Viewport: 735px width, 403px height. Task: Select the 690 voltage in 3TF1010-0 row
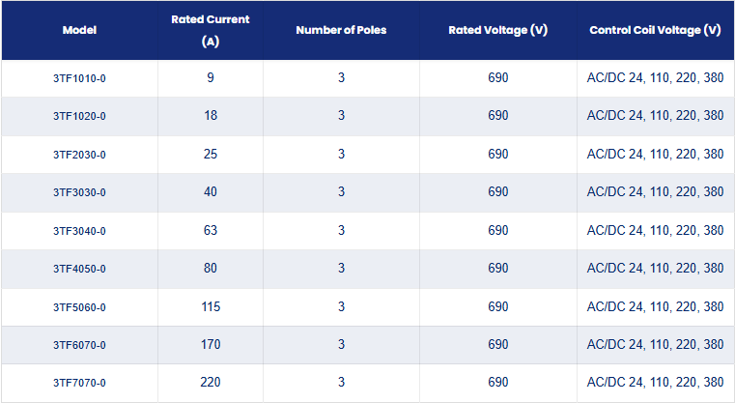(497, 77)
